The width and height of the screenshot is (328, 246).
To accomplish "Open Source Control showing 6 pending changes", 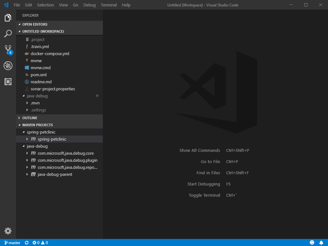I will tap(8, 50).
